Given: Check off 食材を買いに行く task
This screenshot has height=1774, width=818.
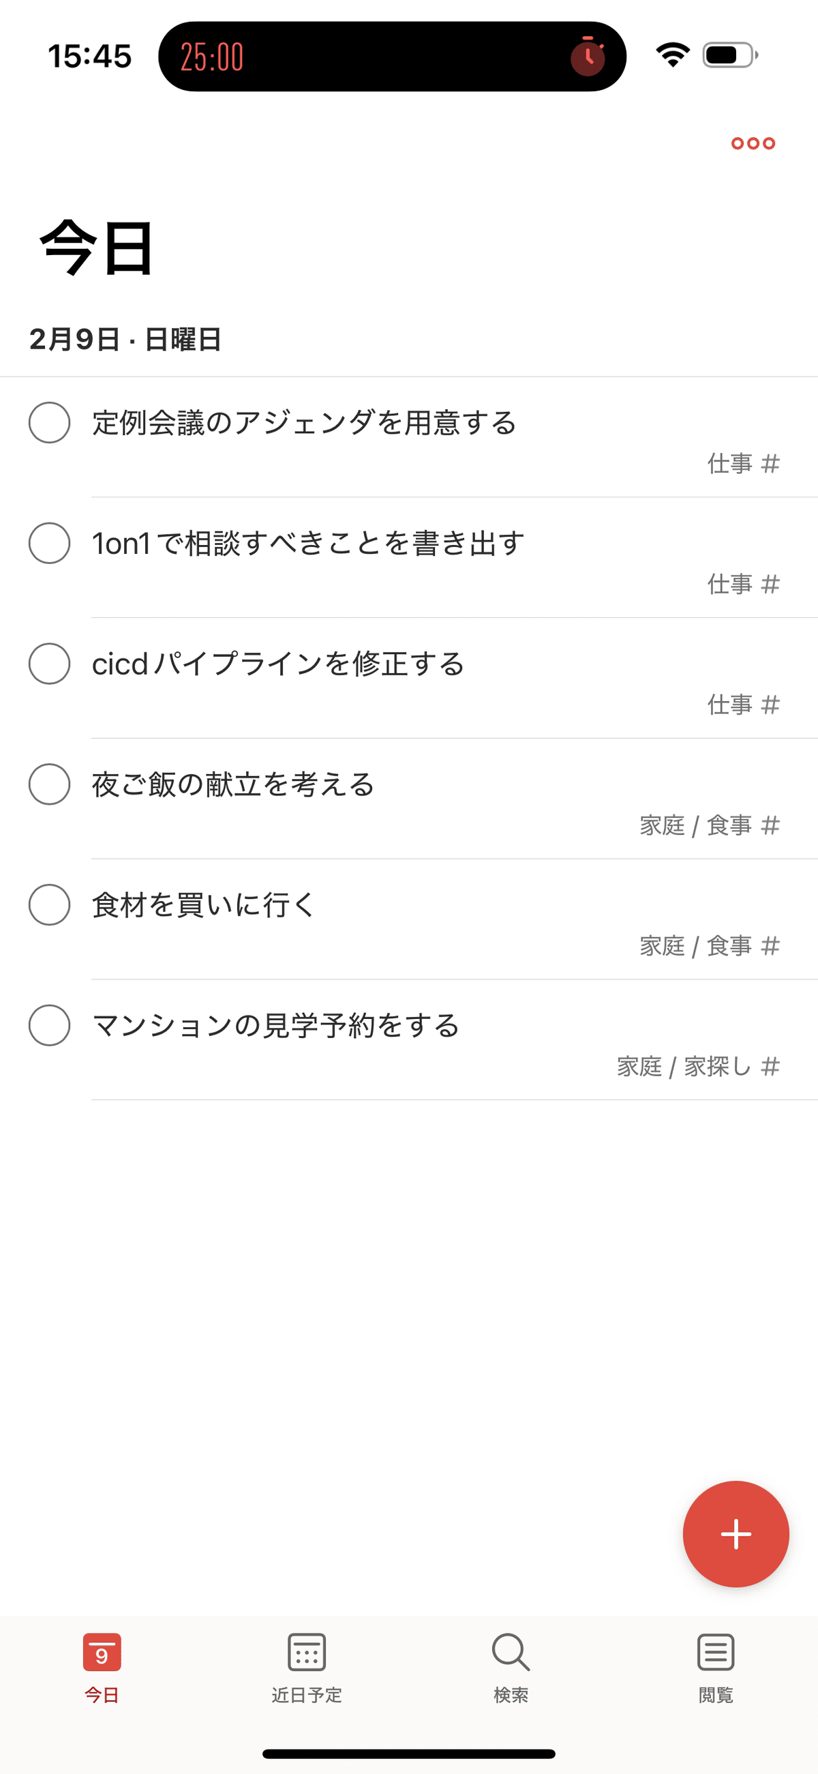Looking at the screenshot, I should 50,904.
